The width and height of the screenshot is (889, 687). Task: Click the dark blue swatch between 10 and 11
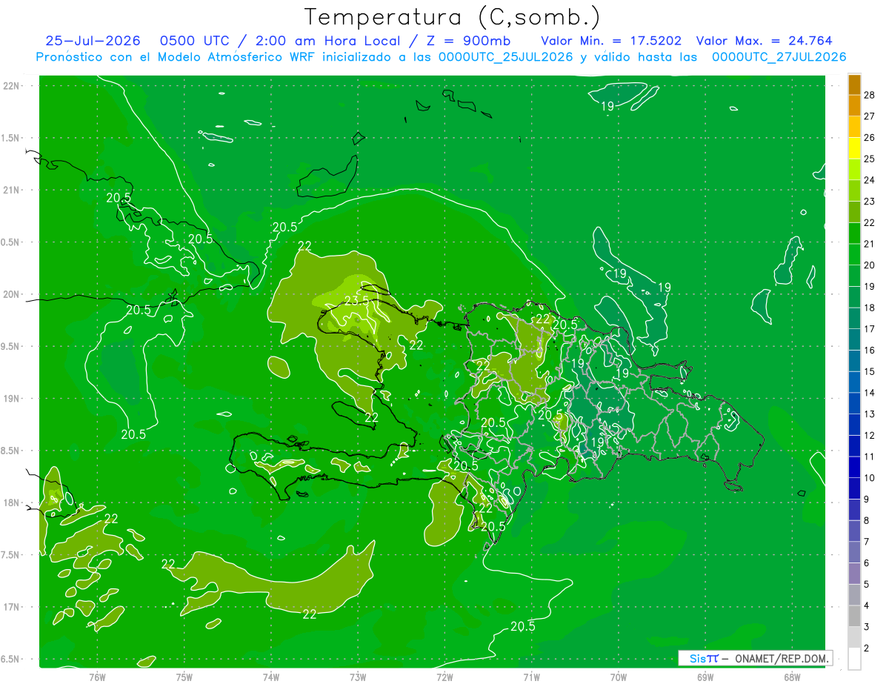(854, 467)
